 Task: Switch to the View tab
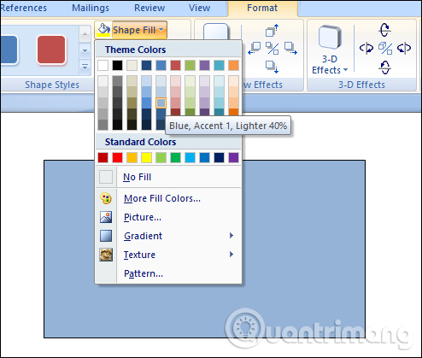(x=199, y=8)
